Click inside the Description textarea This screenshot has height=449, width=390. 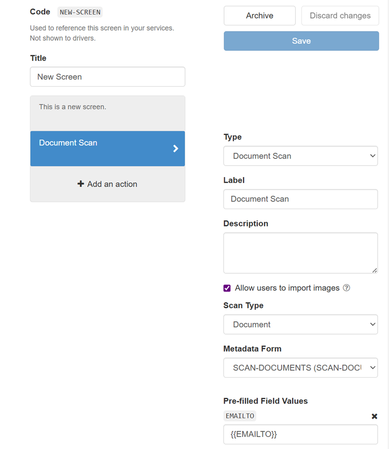click(x=301, y=253)
